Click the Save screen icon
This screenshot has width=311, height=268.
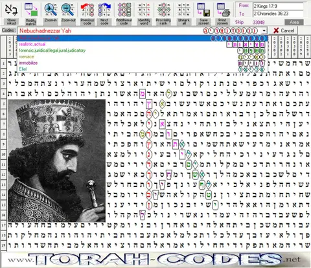203,10
